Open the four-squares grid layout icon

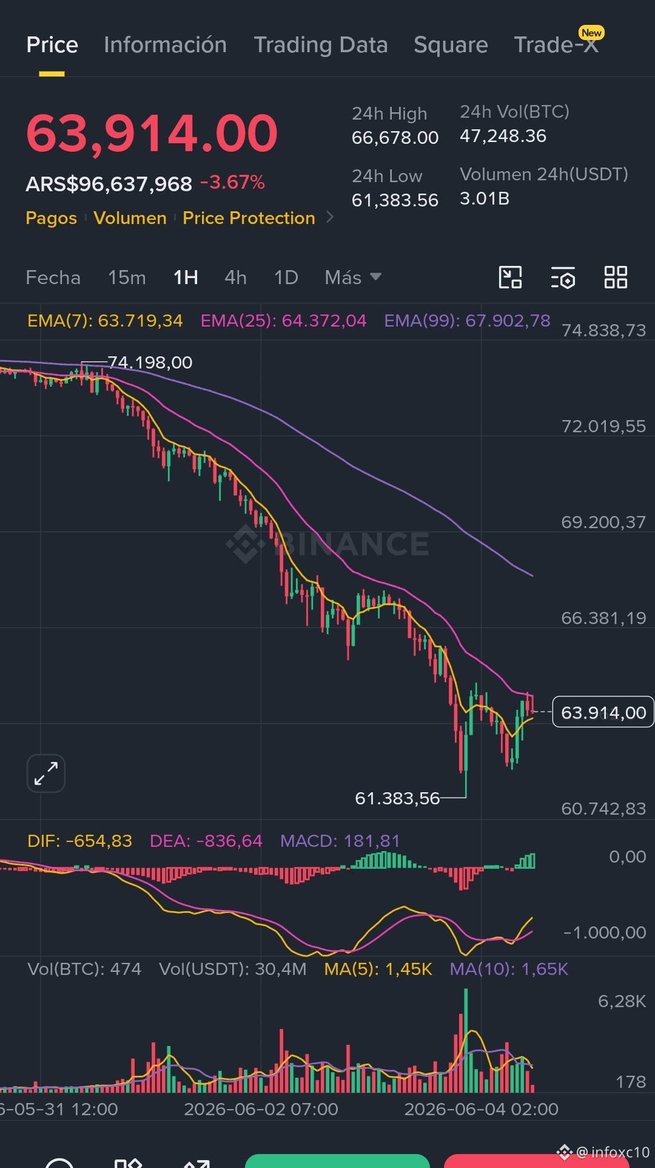coord(616,277)
